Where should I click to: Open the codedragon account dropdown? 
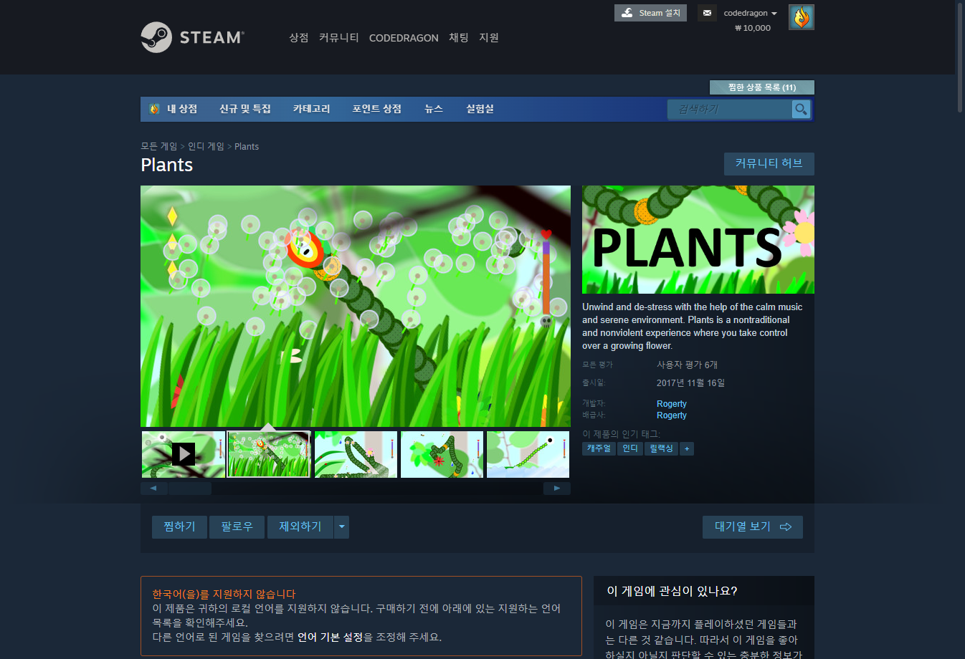(x=750, y=13)
